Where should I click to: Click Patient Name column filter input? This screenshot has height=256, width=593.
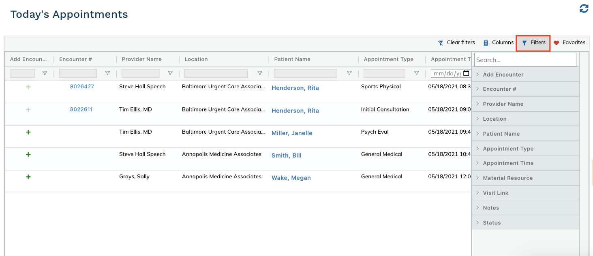tap(306, 73)
